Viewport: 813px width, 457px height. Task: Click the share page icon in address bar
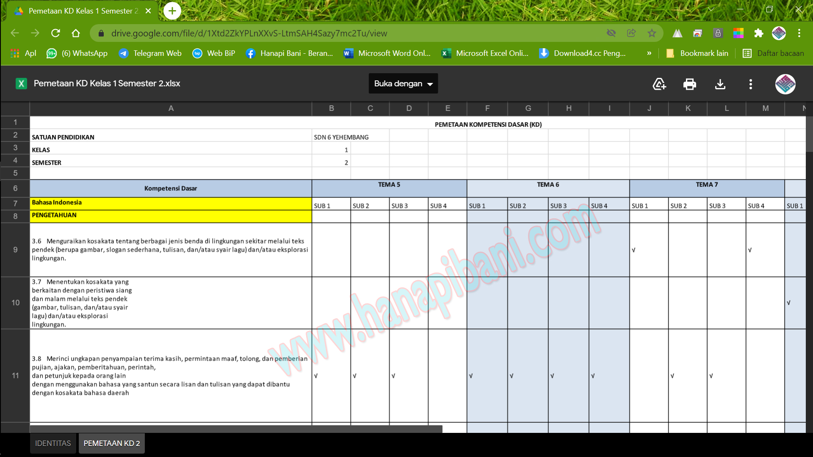[x=631, y=33]
